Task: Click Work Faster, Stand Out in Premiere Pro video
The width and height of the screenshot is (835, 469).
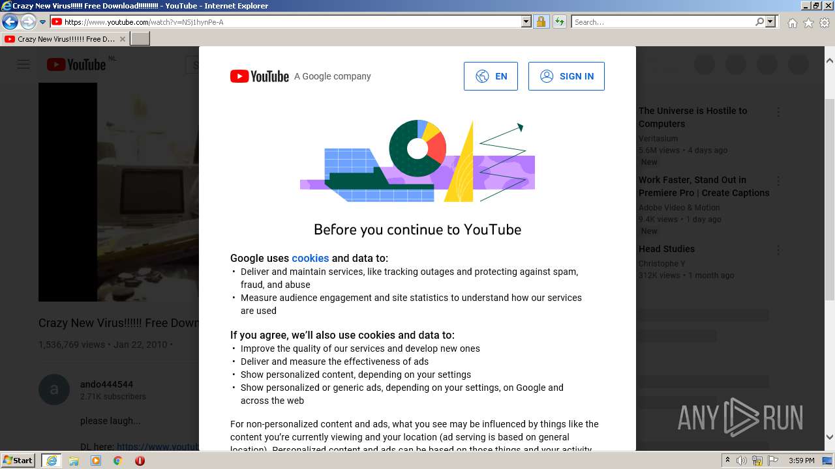Action: [x=704, y=186]
